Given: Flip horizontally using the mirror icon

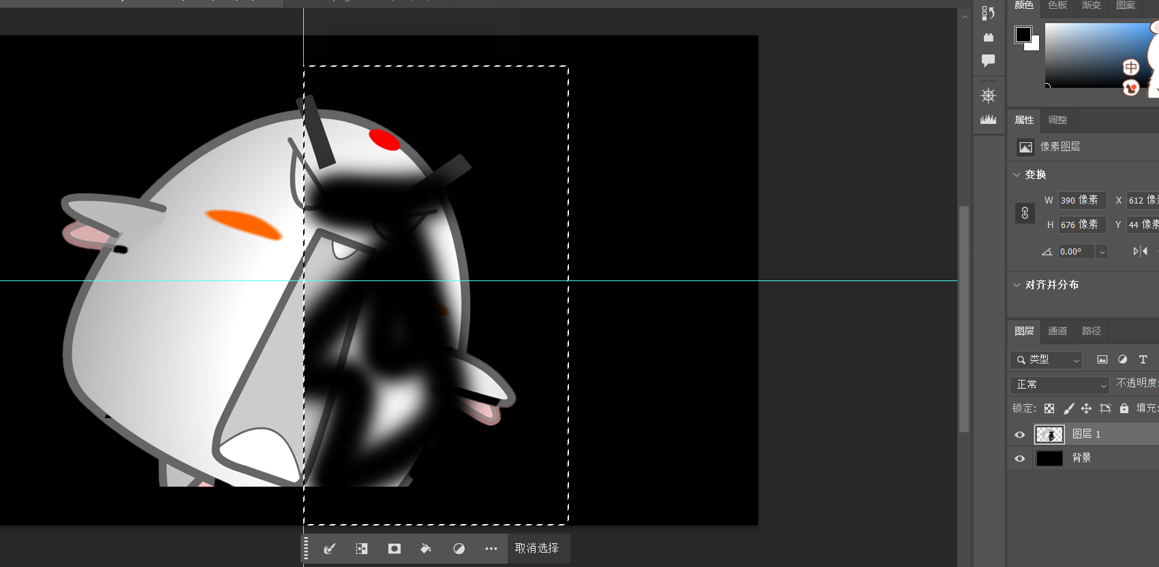Looking at the screenshot, I should pyautogui.click(x=1140, y=251).
